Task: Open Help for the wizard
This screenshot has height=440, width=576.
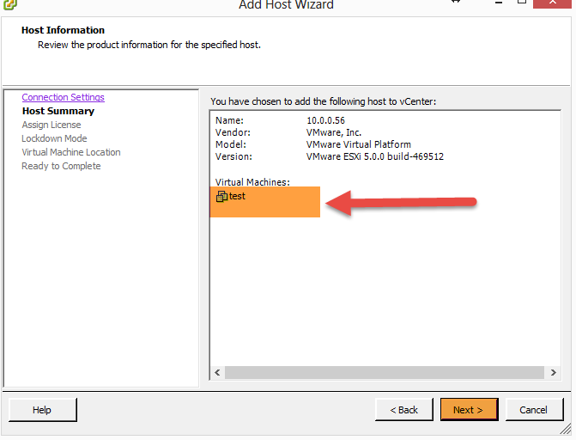Action: click(x=43, y=409)
